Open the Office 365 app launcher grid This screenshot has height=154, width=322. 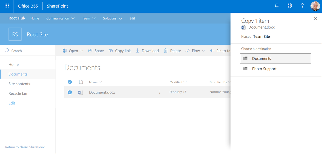point(6,6)
